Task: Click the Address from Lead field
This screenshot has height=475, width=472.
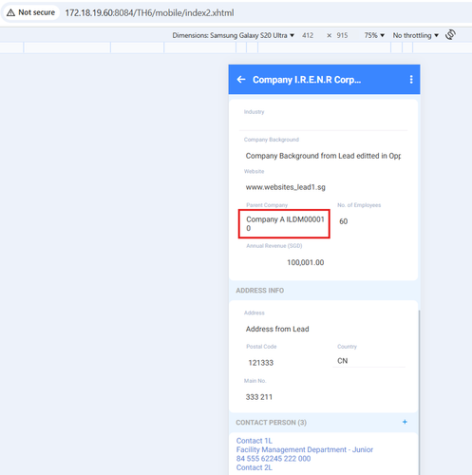Action: (x=277, y=329)
